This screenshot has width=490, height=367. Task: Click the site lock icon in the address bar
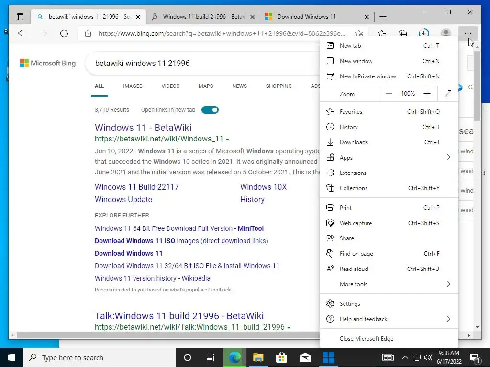88,33
